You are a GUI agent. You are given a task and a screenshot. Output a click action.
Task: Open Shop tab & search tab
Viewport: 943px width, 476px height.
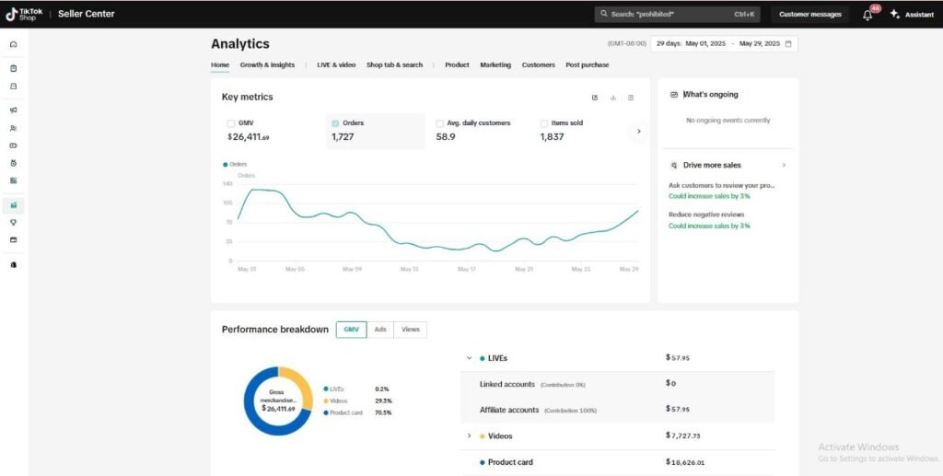(394, 64)
